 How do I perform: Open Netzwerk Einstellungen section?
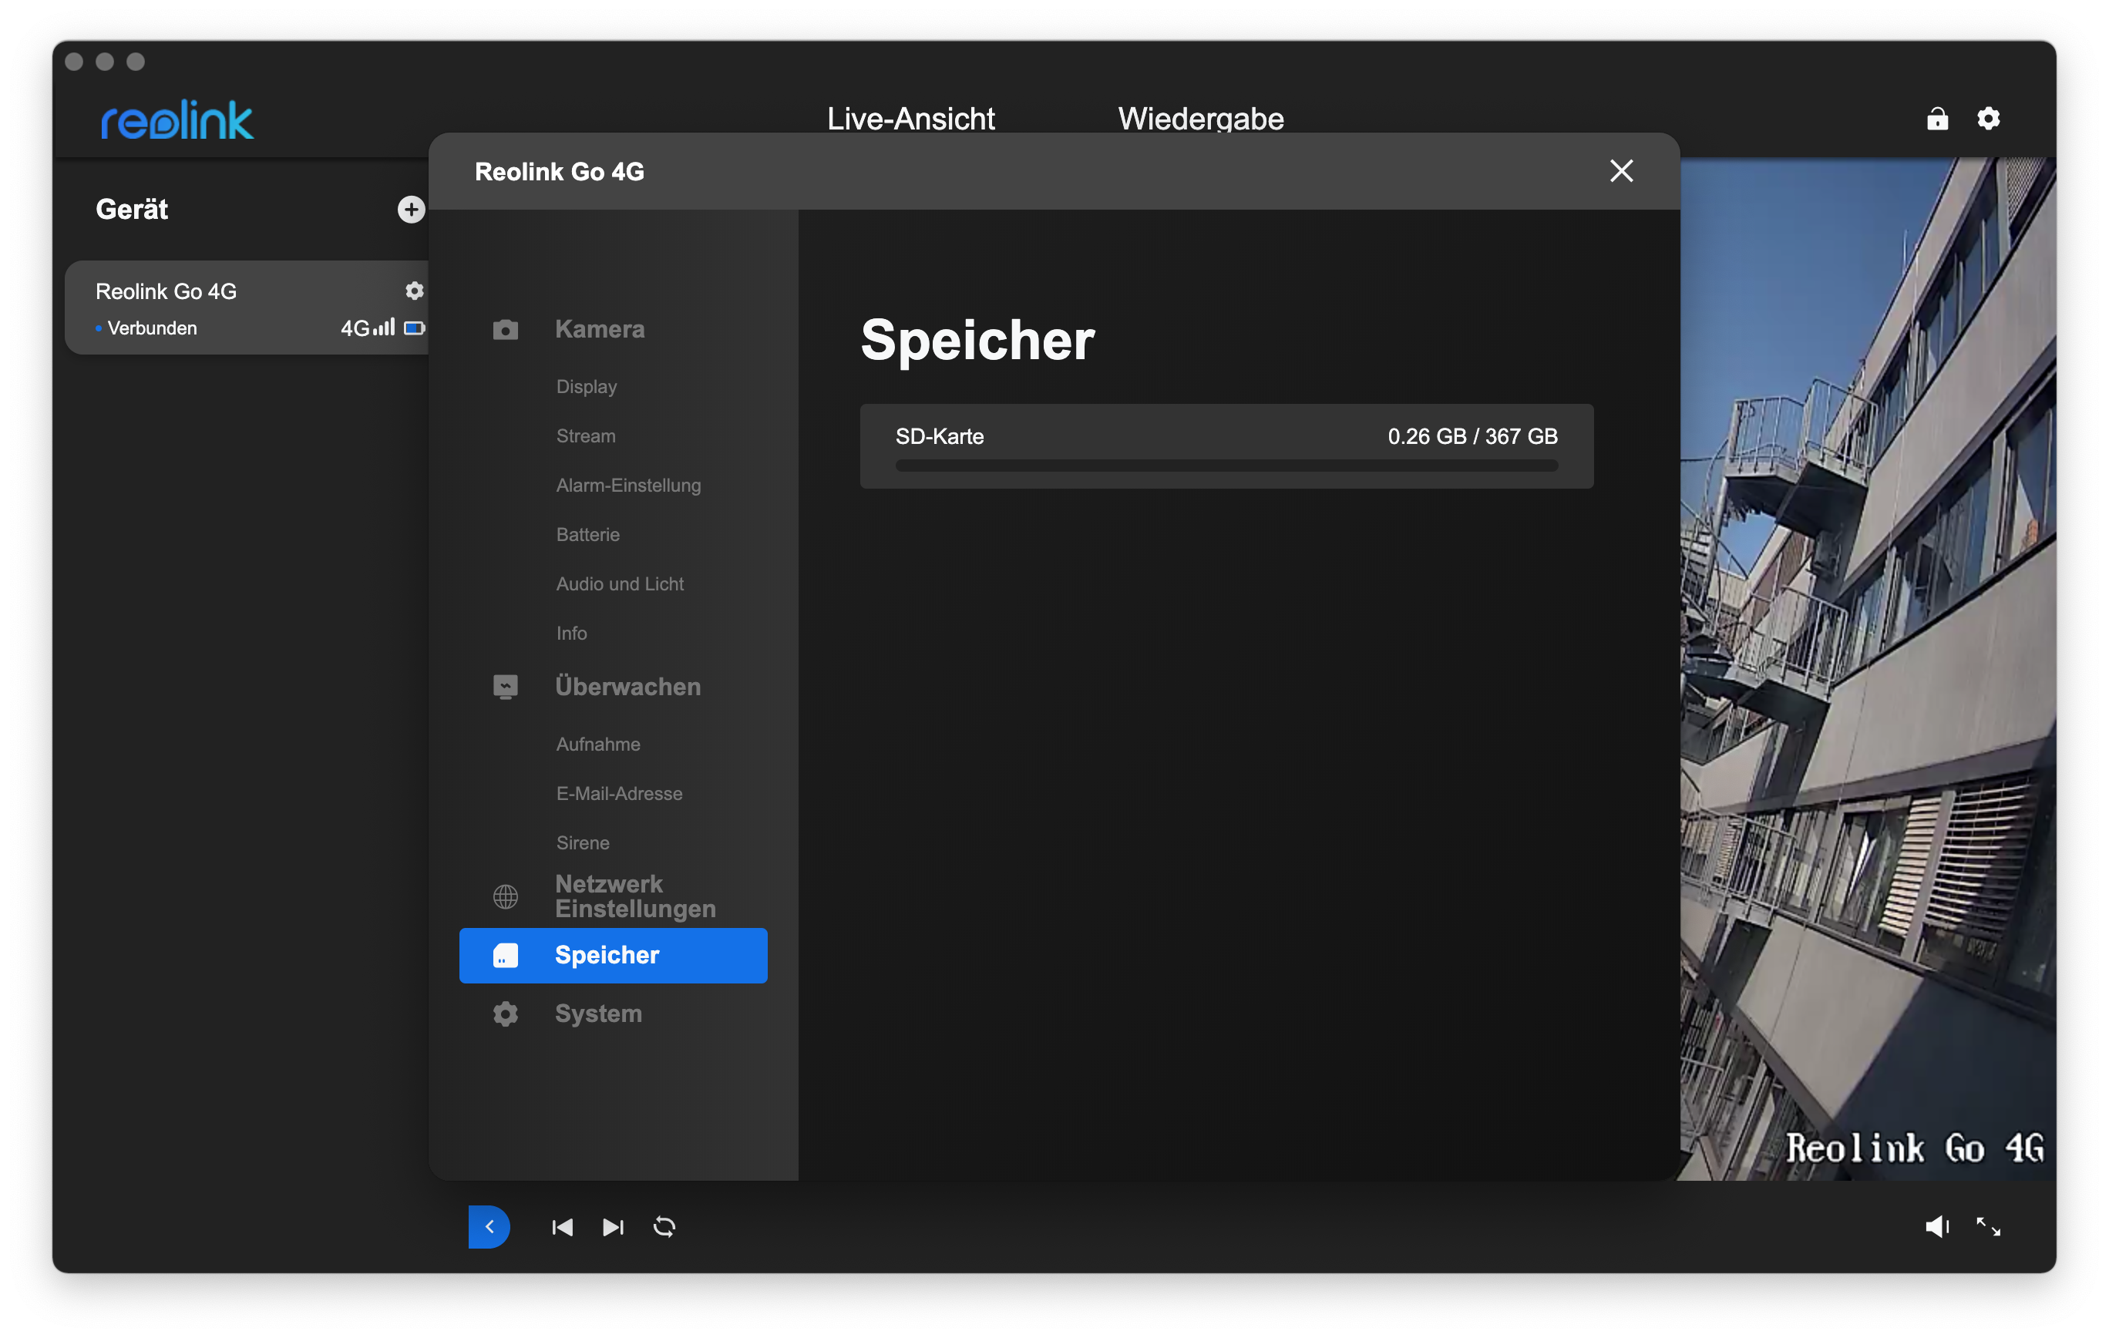tap(635, 896)
